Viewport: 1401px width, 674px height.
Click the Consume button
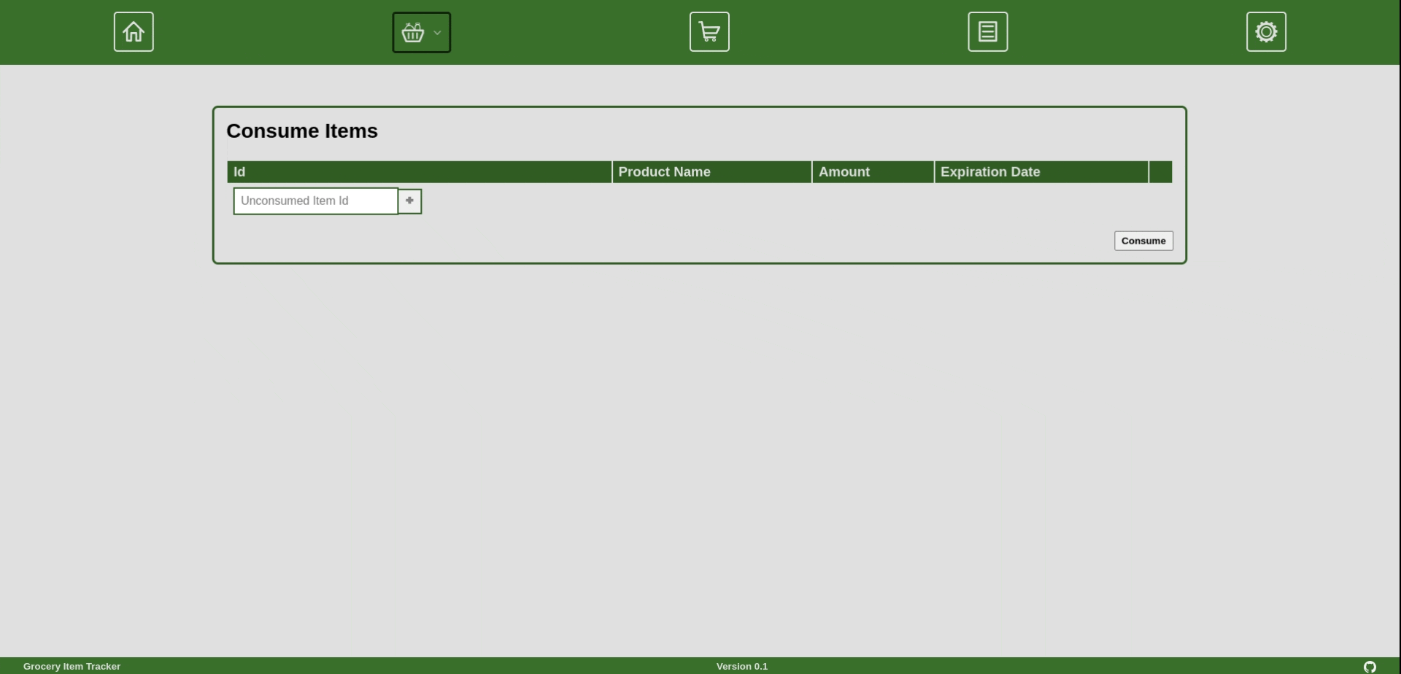pos(1143,241)
